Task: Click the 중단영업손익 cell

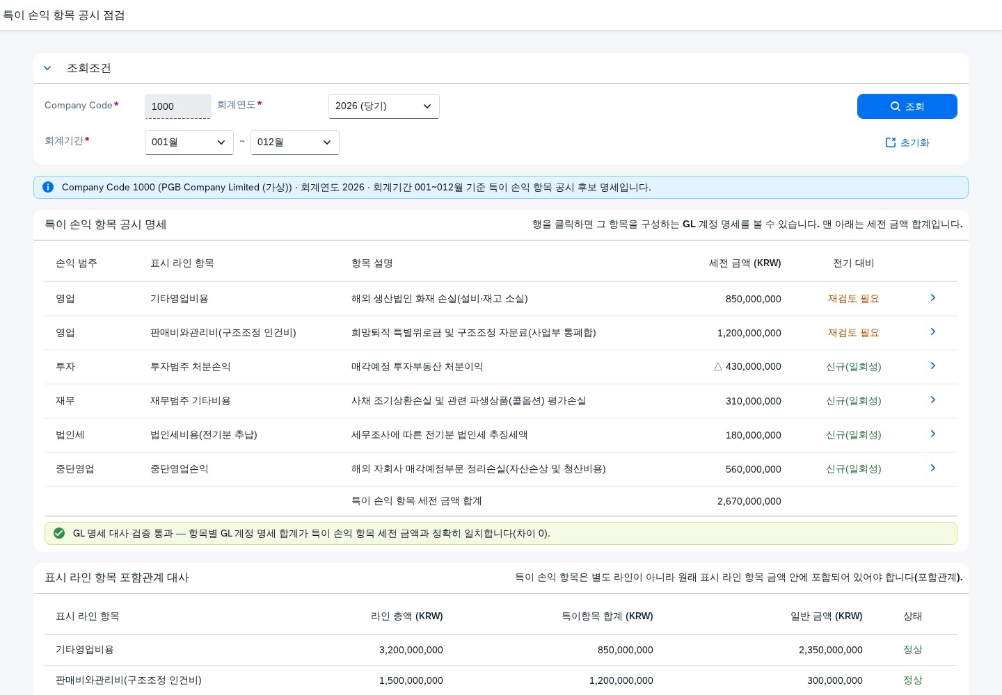Action: point(180,469)
